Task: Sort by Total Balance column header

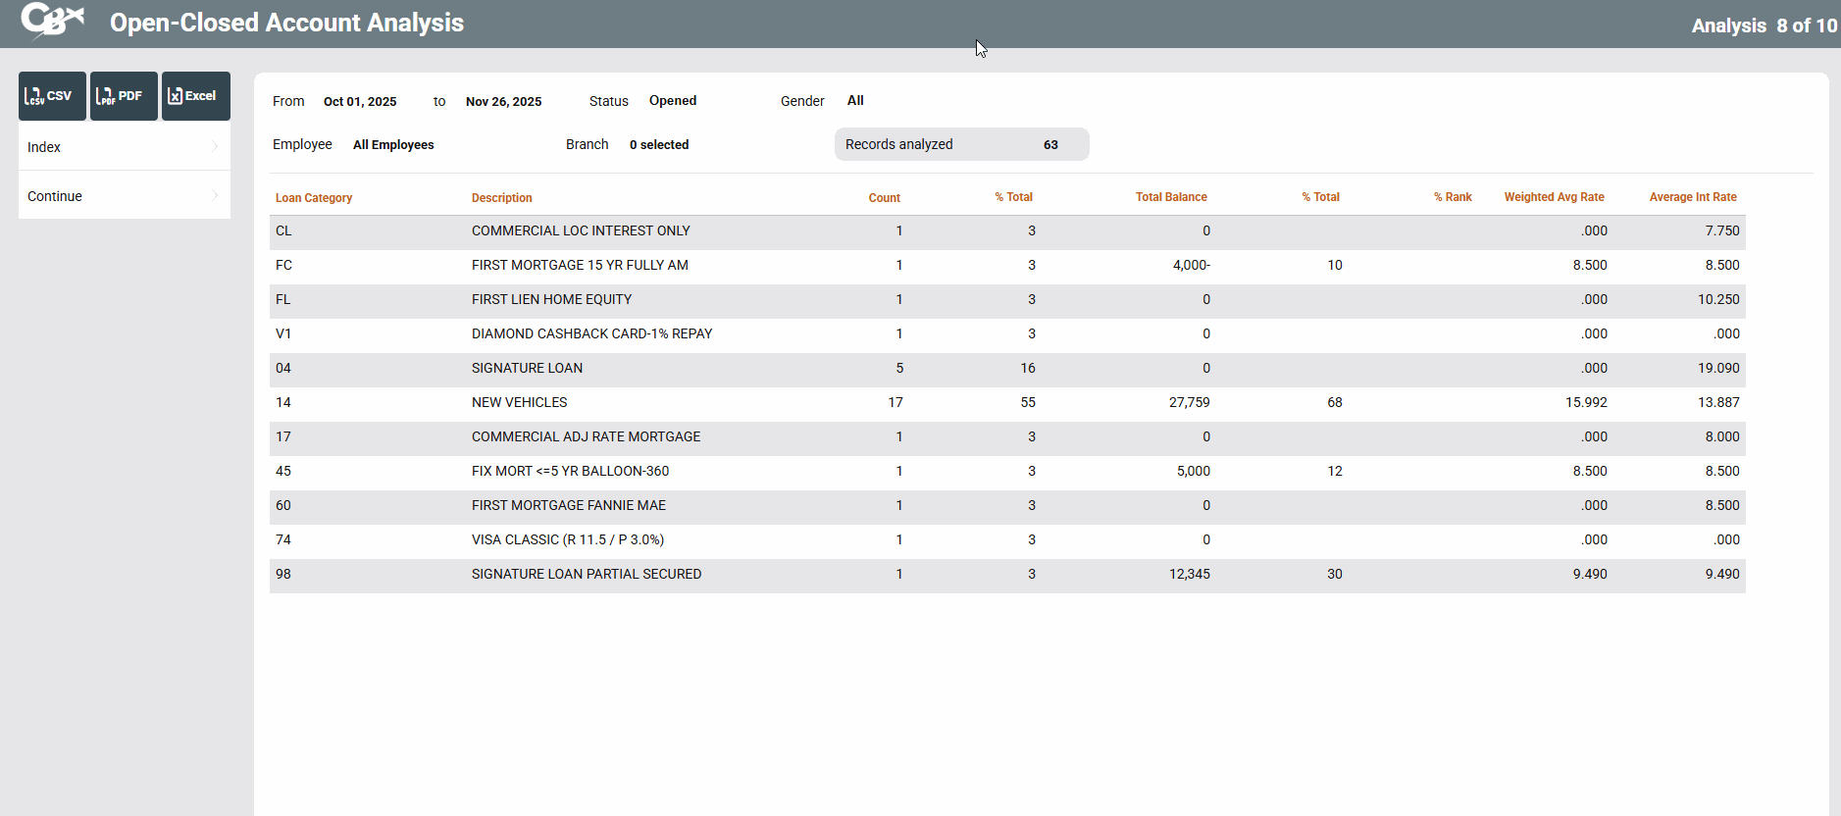Action: click(x=1171, y=197)
